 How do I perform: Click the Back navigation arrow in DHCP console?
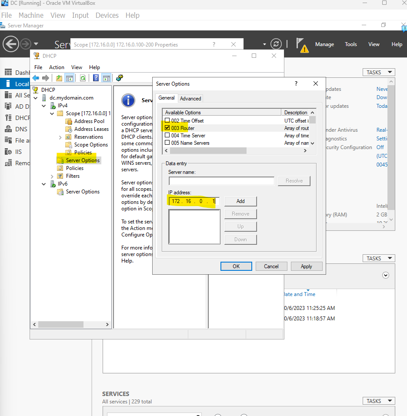coord(35,78)
